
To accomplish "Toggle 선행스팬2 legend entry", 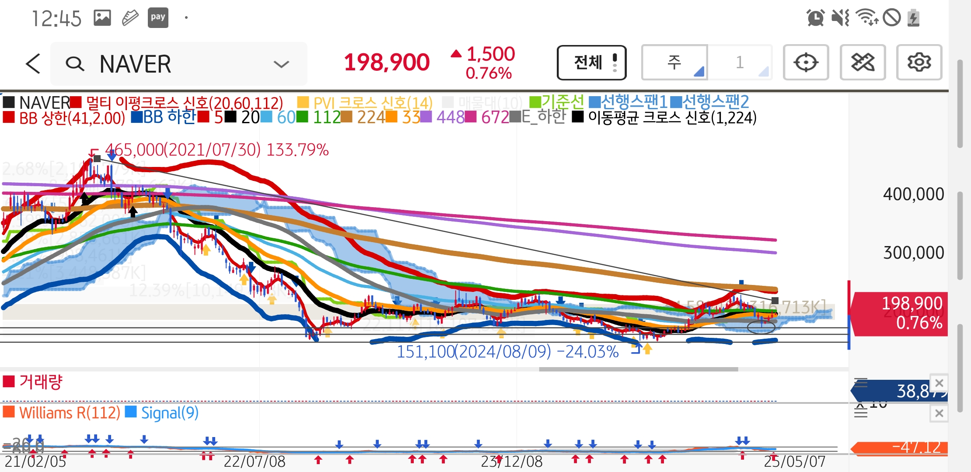I will [x=709, y=102].
